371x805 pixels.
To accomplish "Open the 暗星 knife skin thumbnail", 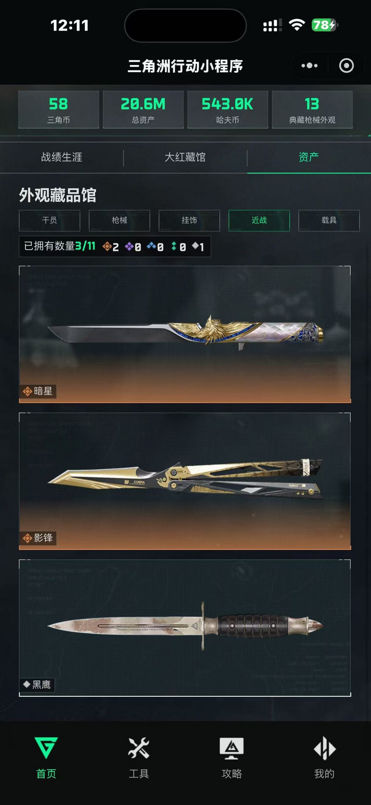I will [x=185, y=334].
